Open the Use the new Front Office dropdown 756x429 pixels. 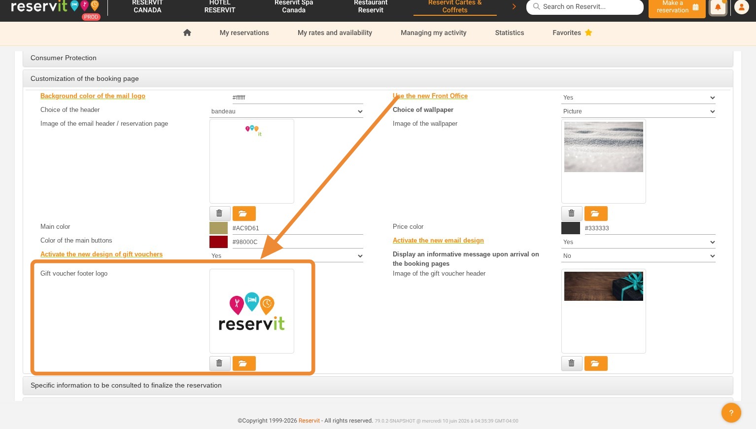638,98
